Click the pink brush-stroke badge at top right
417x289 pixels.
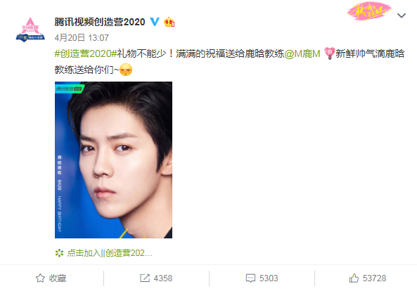(x=369, y=11)
